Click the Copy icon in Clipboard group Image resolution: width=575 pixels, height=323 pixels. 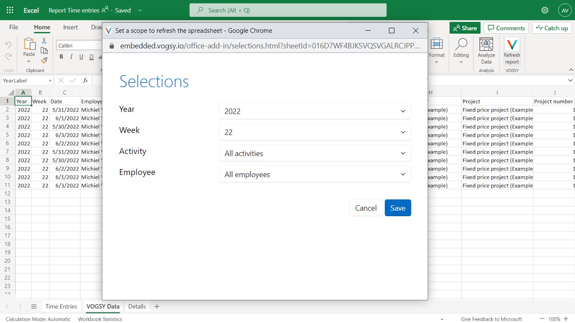pos(44,50)
